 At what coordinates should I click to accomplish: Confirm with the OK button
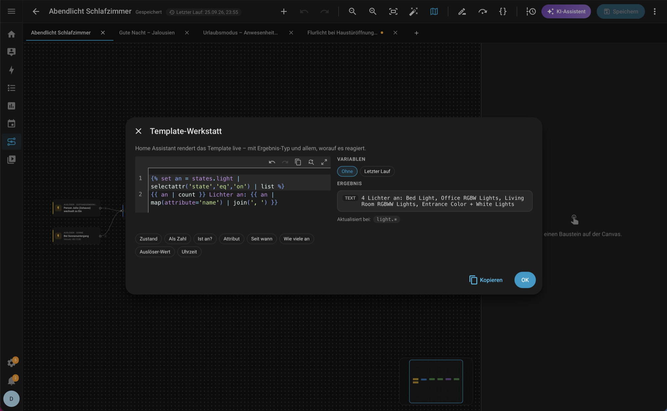coord(525,280)
